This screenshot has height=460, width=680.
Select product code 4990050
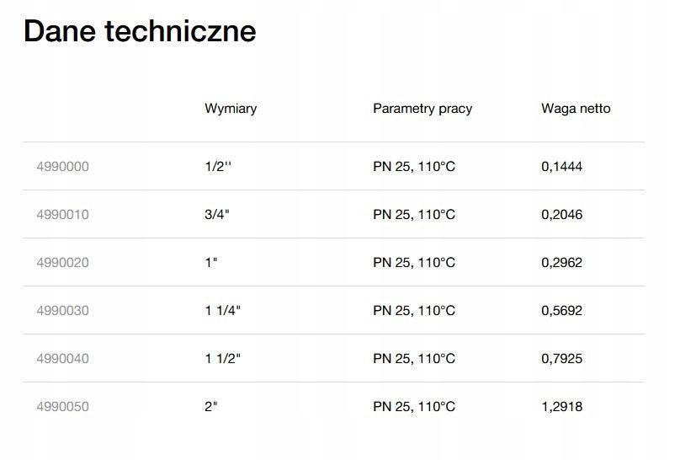pyautogui.click(x=62, y=407)
